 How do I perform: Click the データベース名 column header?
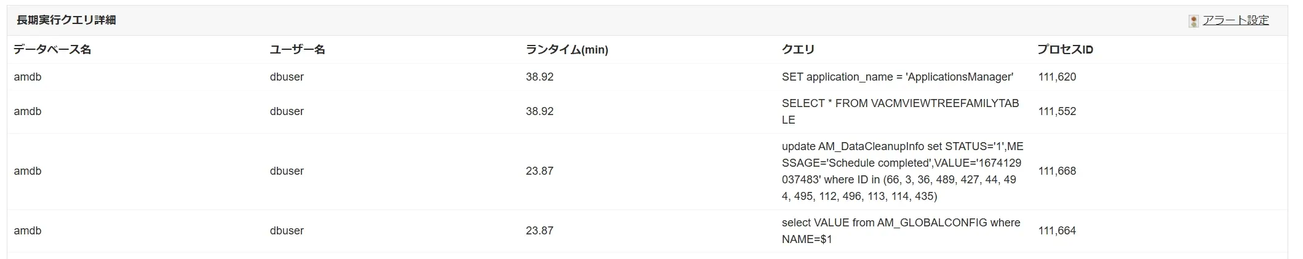point(52,50)
